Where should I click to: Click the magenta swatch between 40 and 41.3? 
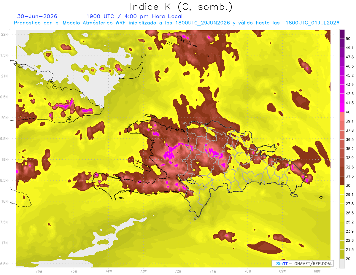[x=342, y=107]
